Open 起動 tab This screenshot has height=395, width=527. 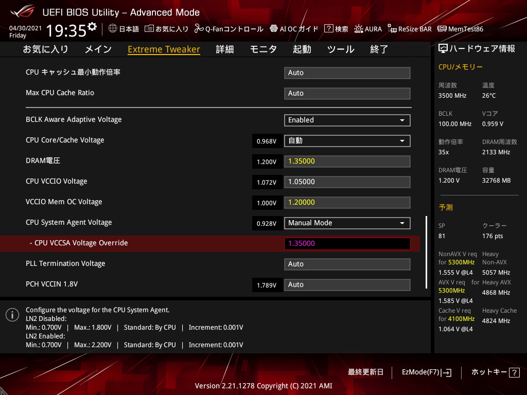tap(302, 49)
